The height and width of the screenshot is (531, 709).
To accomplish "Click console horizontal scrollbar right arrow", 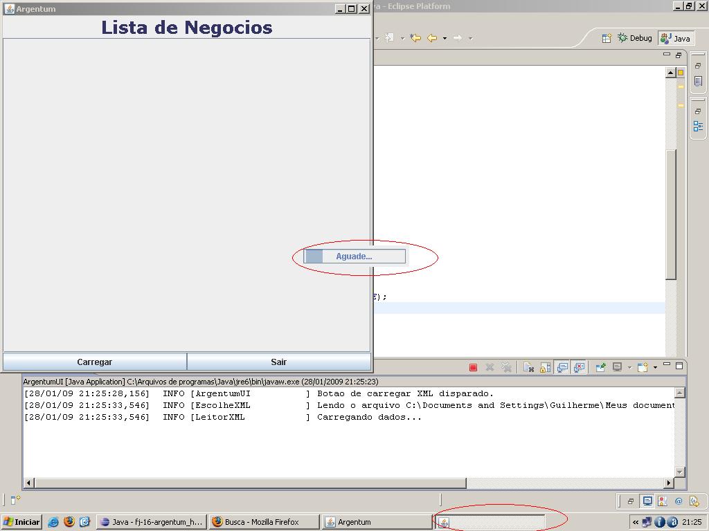I will [669, 483].
